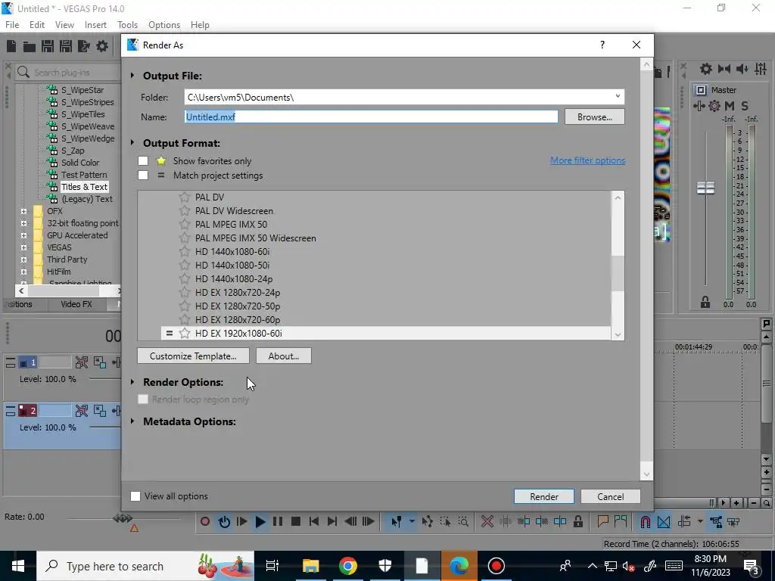This screenshot has height=581, width=775.
Task: Click track 1 Bypass Motion Blur icon
Action: (x=82, y=362)
